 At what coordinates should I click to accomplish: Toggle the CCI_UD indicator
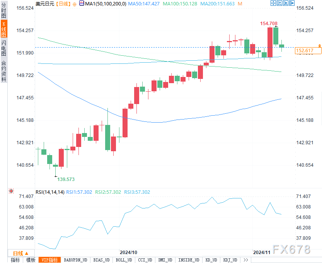[x=145, y=260]
